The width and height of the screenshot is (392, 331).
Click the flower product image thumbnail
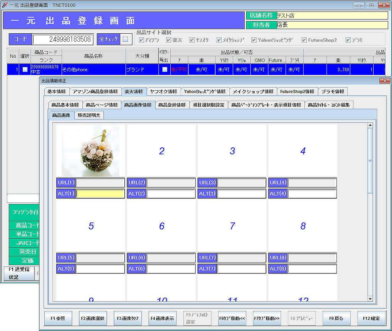pyautogui.click(x=90, y=150)
